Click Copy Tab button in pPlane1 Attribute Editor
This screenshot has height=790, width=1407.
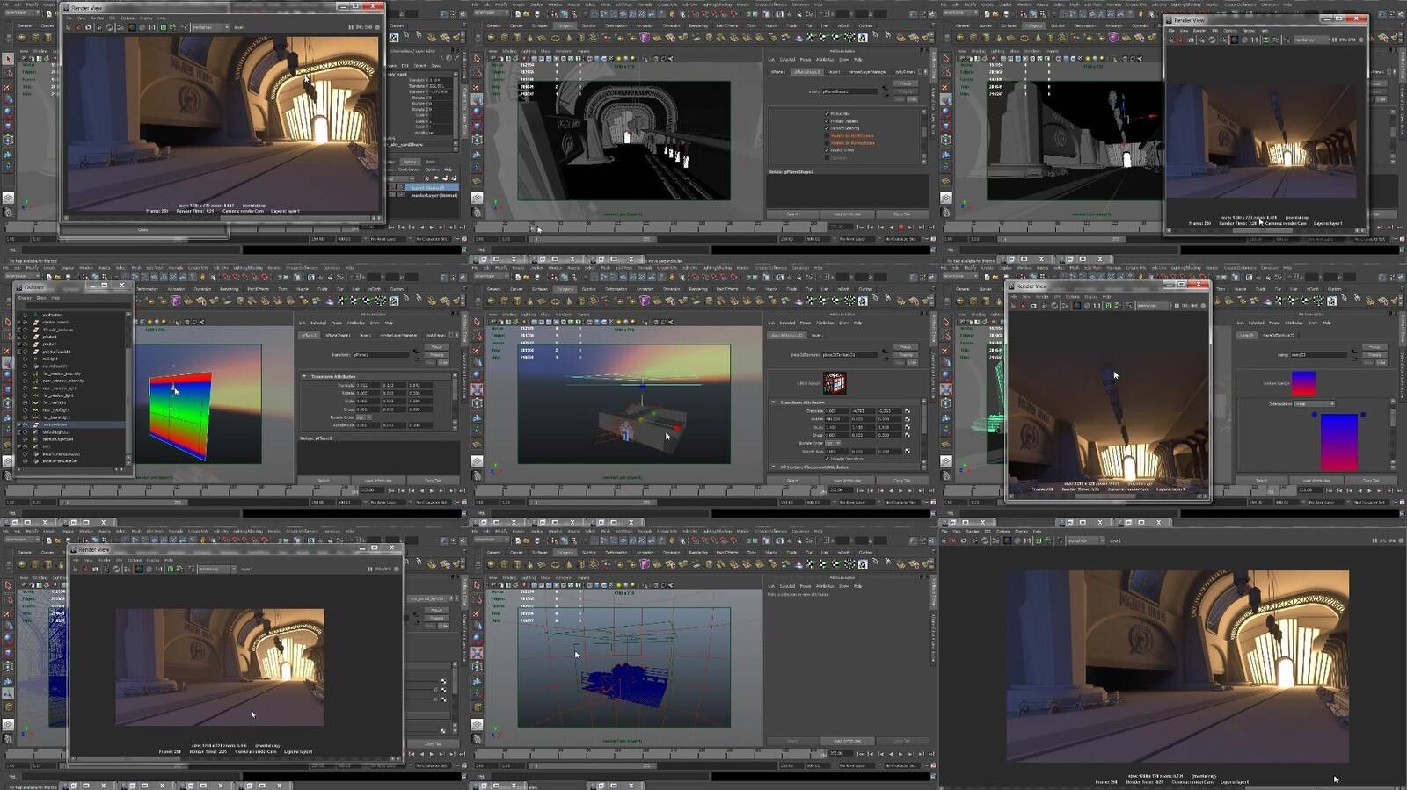click(433, 481)
